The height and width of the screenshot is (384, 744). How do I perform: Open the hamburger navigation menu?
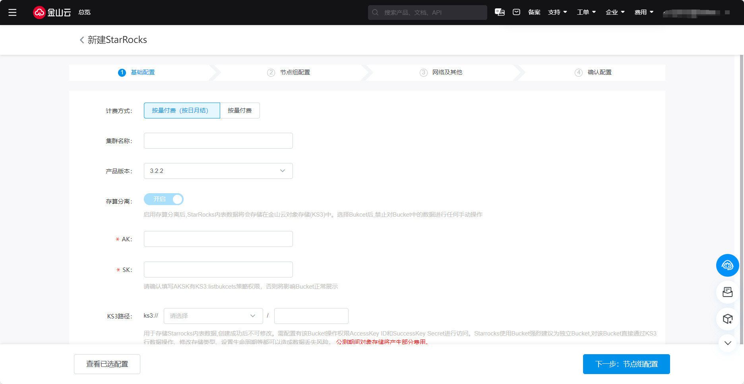click(x=12, y=12)
